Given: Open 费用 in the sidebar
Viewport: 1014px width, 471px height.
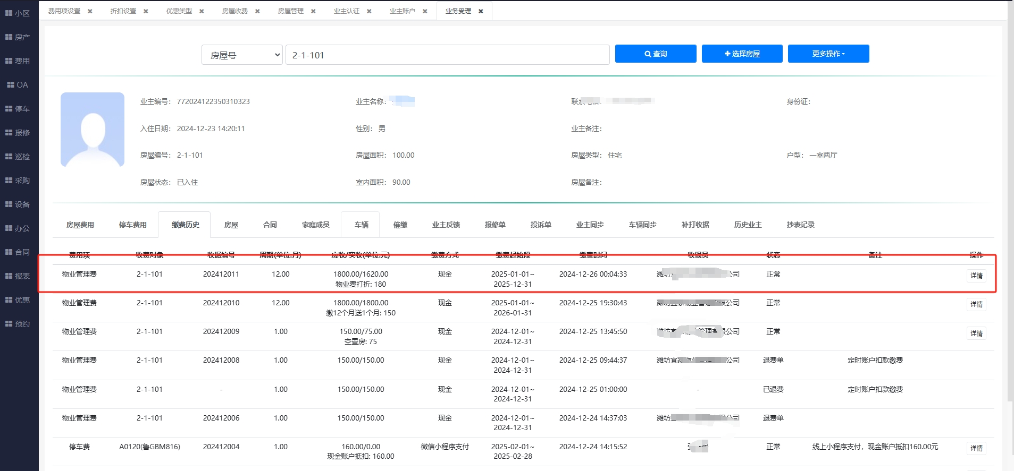Looking at the screenshot, I should 18,61.
